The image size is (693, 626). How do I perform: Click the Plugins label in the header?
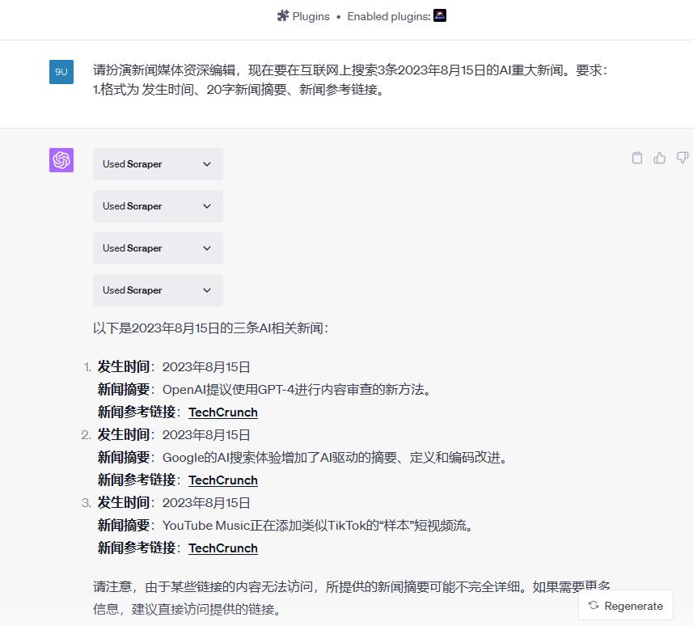pyautogui.click(x=311, y=16)
